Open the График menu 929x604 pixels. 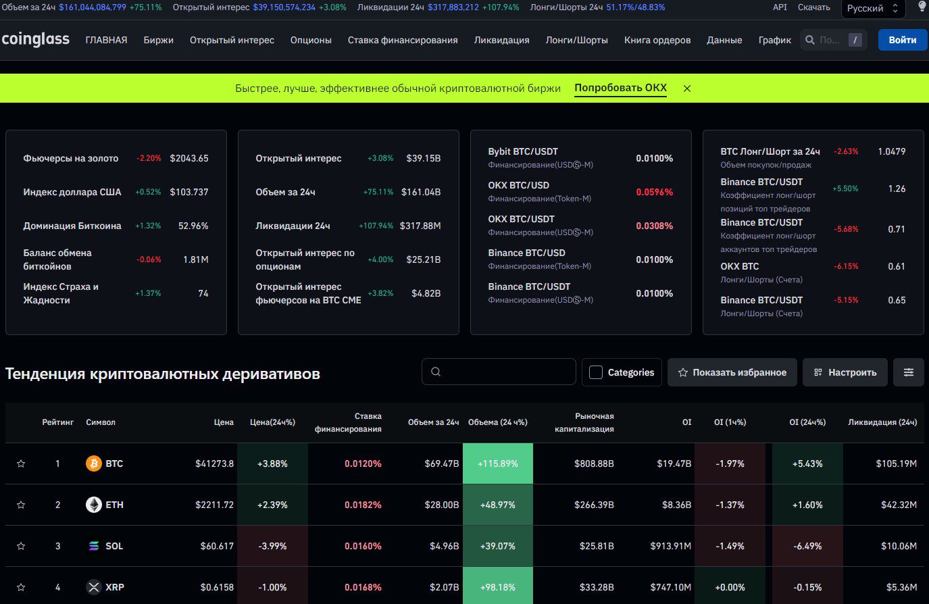click(x=774, y=40)
